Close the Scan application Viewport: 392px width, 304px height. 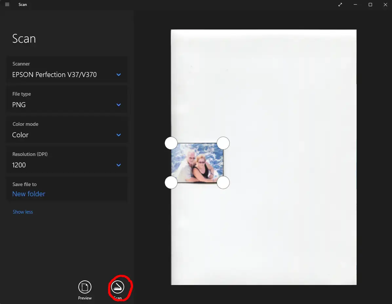click(385, 5)
